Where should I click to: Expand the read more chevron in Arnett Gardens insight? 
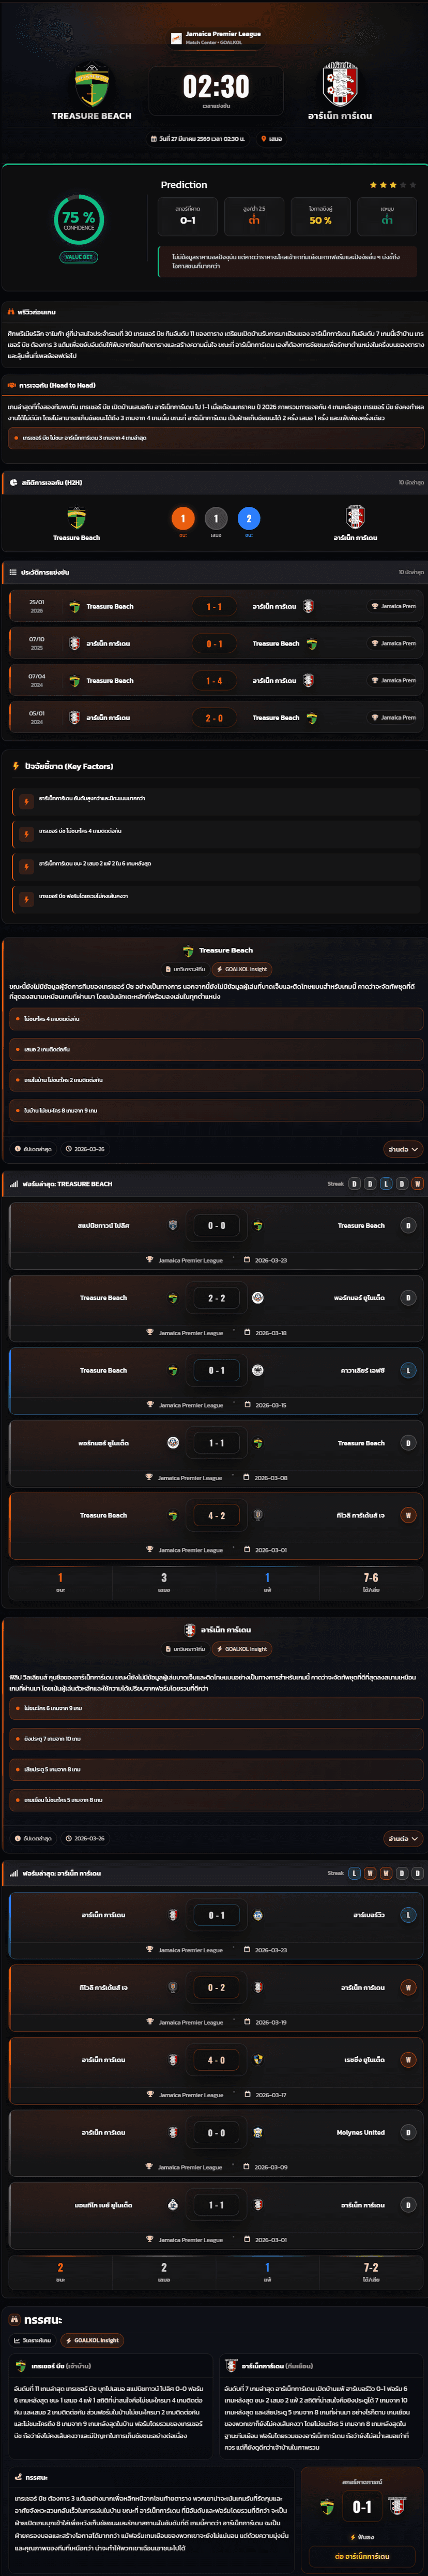(402, 1838)
